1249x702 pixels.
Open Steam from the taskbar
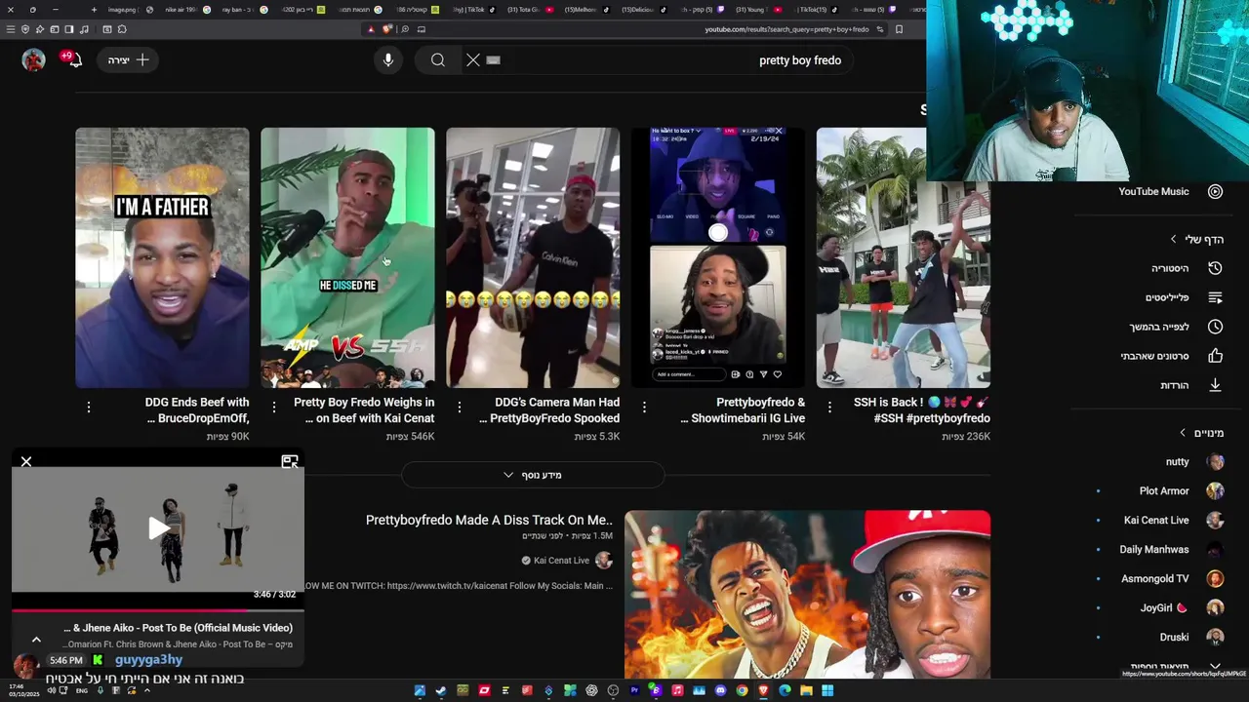(441, 690)
